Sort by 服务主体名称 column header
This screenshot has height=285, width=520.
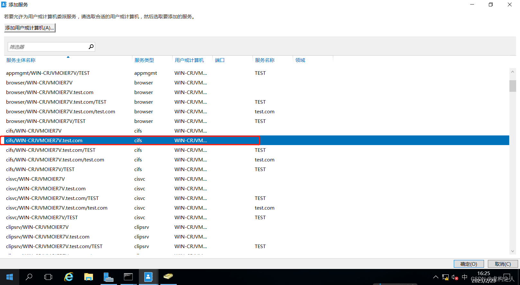tap(21, 60)
